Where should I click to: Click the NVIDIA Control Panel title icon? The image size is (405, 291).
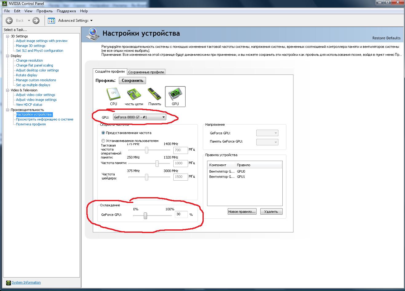(5, 4)
